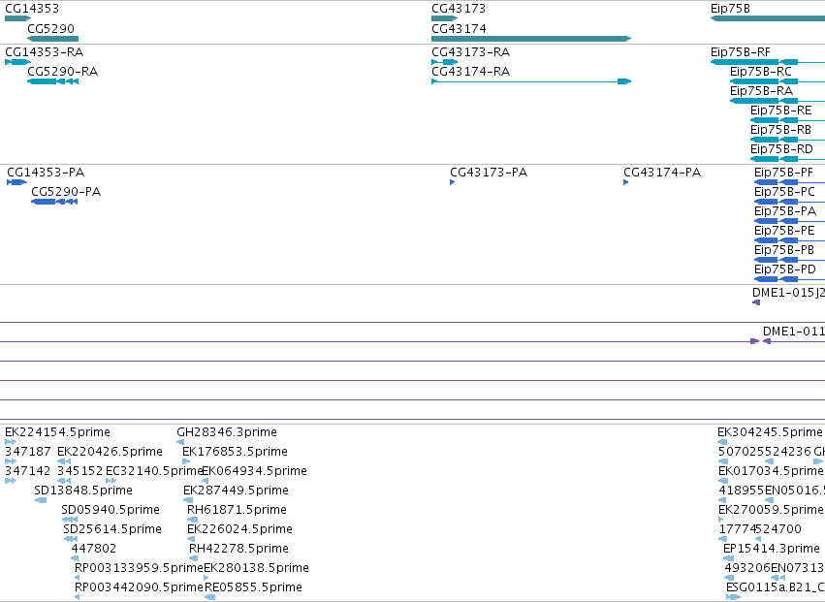Screen dimensions: 825x602
Task: Select the Eip75B-RE transcript label
Action: pos(780,111)
